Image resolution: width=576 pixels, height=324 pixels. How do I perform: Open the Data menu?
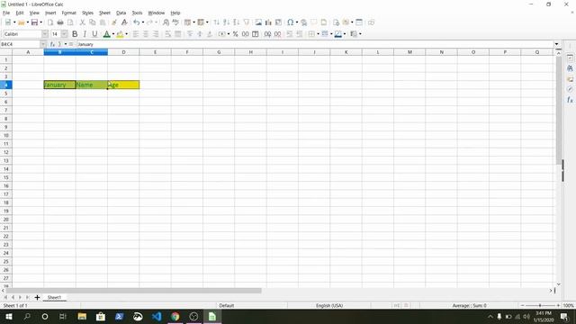tap(121, 13)
